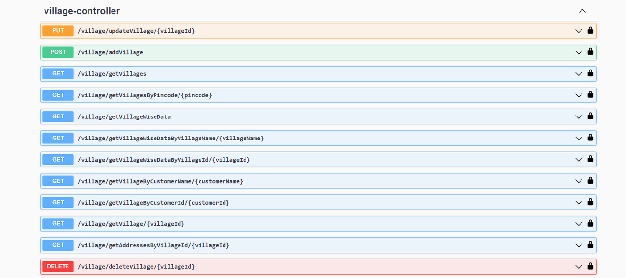
Task: Expand chevron for /village/getVillage/{villageId} endpoint
Action: tap(579, 224)
